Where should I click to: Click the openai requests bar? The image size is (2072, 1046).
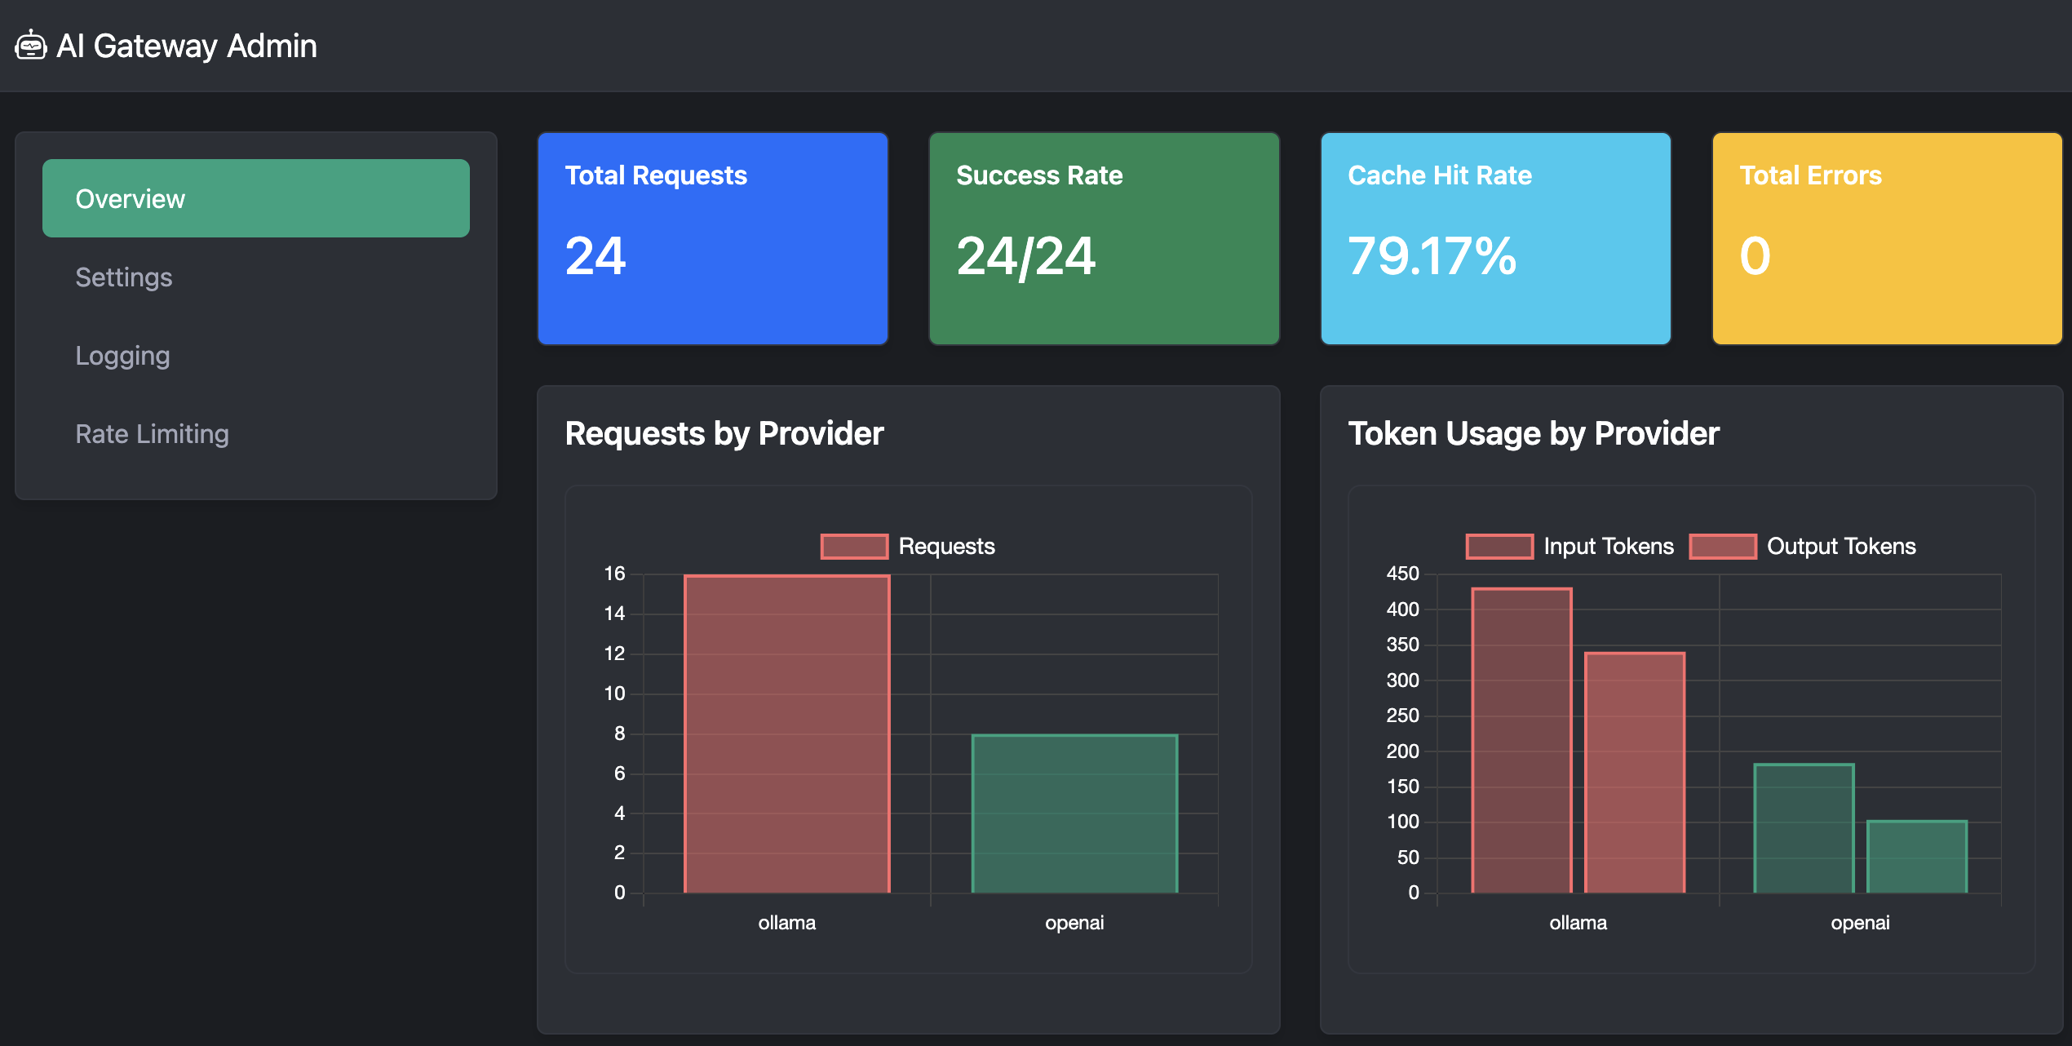(1074, 813)
